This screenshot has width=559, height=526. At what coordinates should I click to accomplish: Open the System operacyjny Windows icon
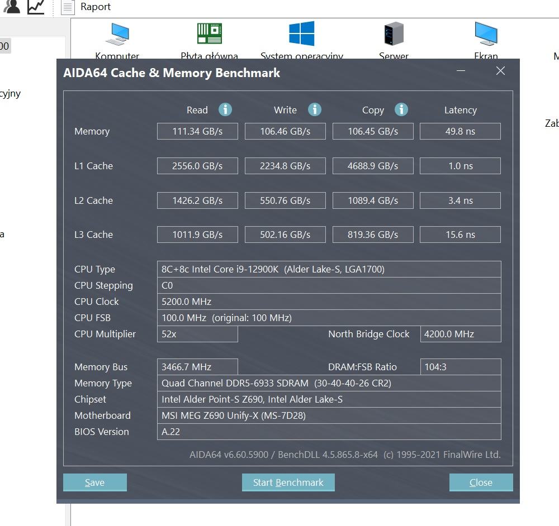pyautogui.click(x=302, y=34)
